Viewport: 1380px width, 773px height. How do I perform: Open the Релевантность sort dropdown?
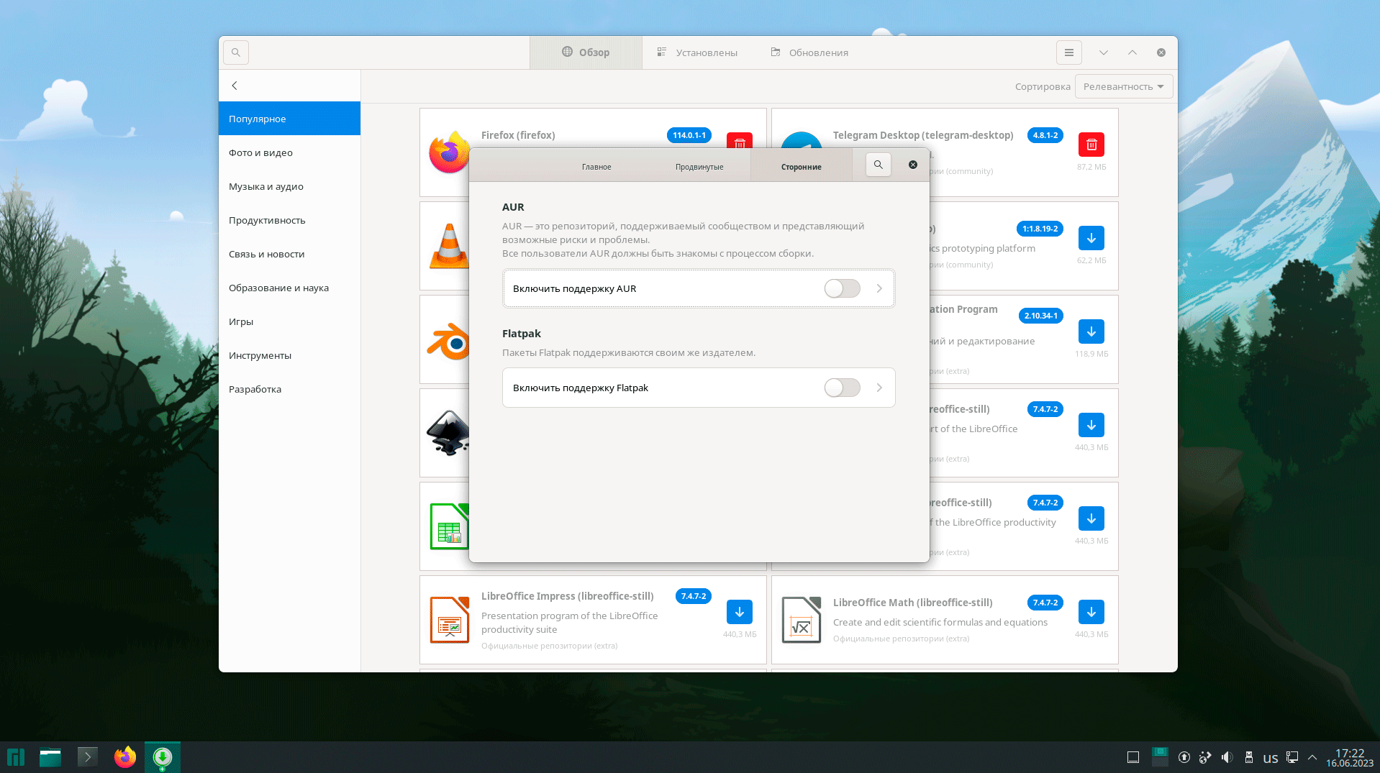(x=1123, y=86)
